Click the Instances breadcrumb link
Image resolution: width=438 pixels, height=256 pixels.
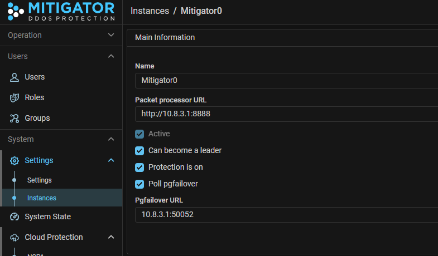(x=149, y=11)
